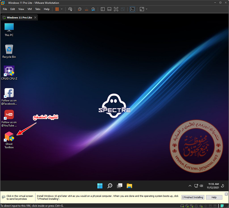
Task: Click the network icon in the system tray
Action: click(x=196, y=186)
